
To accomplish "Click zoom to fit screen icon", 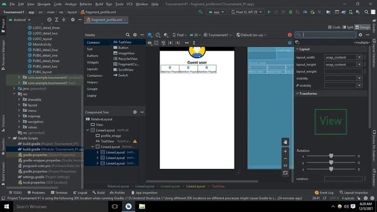I will coord(285,173).
